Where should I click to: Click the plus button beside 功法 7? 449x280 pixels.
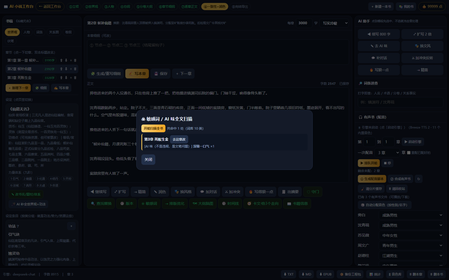click(71, 226)
